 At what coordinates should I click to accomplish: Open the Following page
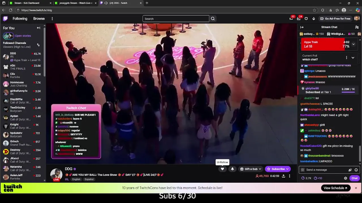click(x=20, y=19)
